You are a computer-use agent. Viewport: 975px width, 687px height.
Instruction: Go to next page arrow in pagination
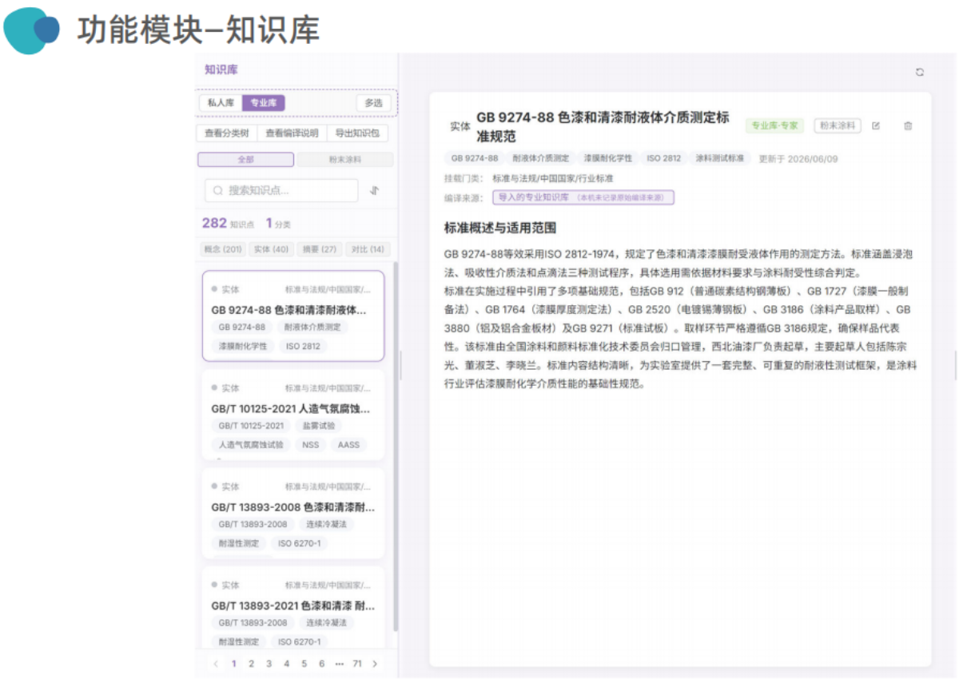pos(375,664)
